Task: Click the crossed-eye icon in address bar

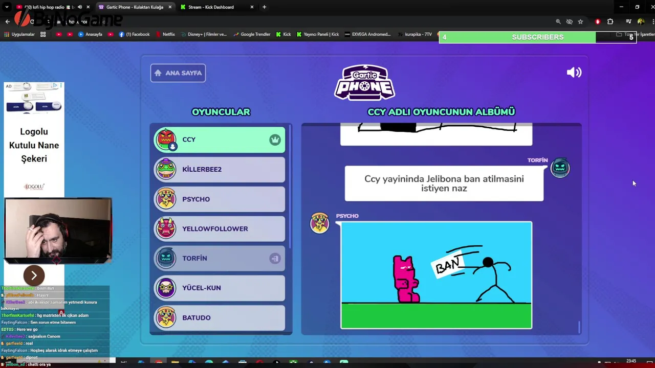Action: [x=569, y=21]
